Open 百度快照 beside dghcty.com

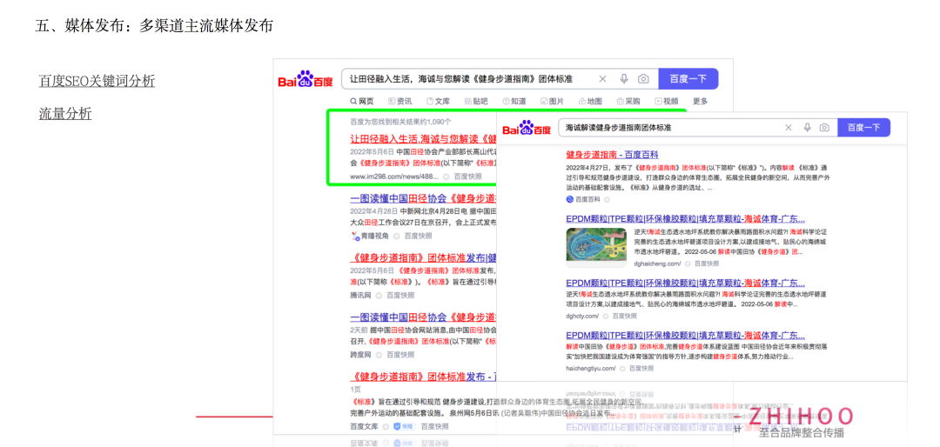click(x=624, y=316)
